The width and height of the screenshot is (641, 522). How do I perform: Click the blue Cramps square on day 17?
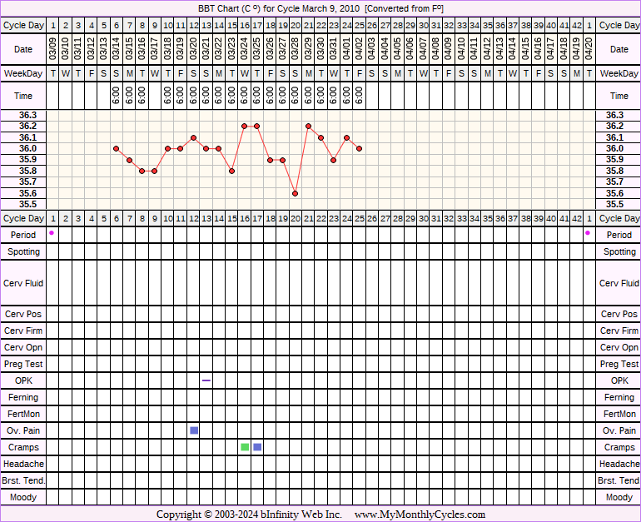click(x=257, y=447)
